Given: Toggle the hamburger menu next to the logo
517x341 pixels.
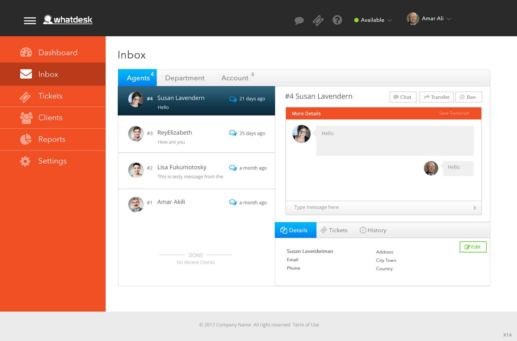Looking at the screenshot, I should click(x=30, y=20).
